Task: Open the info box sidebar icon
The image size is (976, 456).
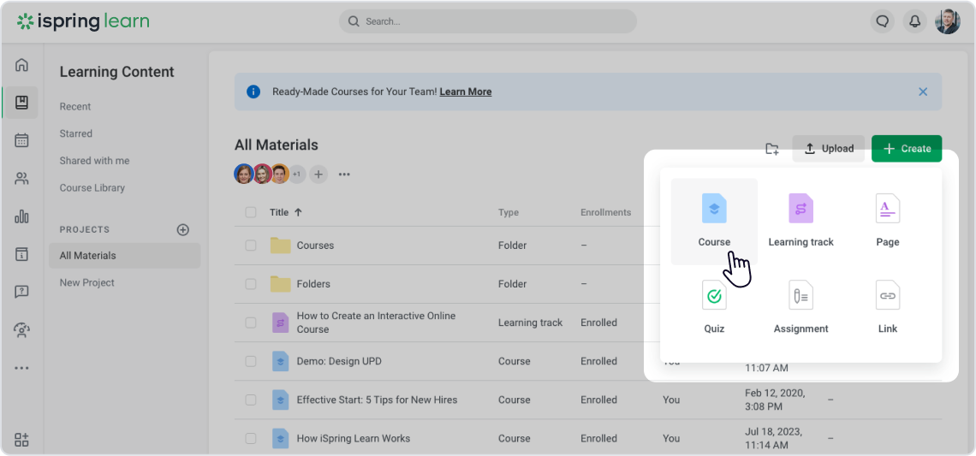Action: point(21,254)
